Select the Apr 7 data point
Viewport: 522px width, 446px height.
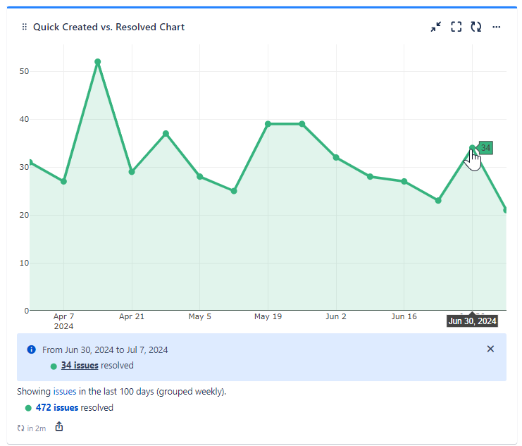point(63,181)
